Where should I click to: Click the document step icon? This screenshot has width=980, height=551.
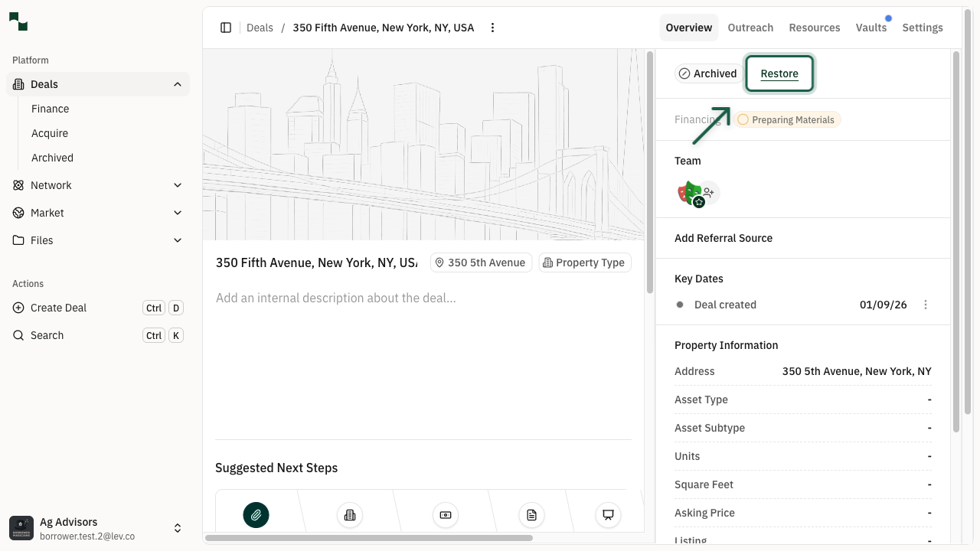click(531, 515)
